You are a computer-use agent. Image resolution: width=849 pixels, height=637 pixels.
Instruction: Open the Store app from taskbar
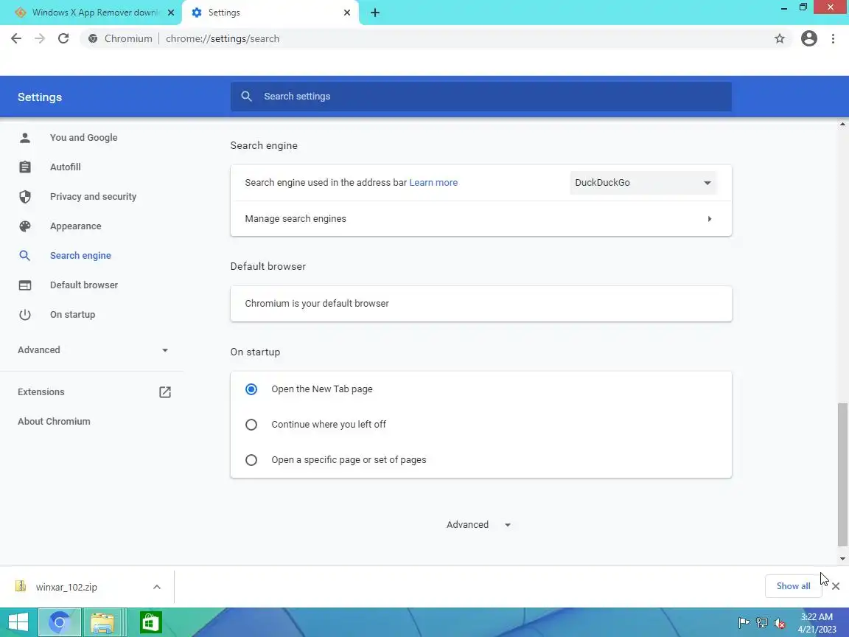pyautogui.click(x=150, y=622)
